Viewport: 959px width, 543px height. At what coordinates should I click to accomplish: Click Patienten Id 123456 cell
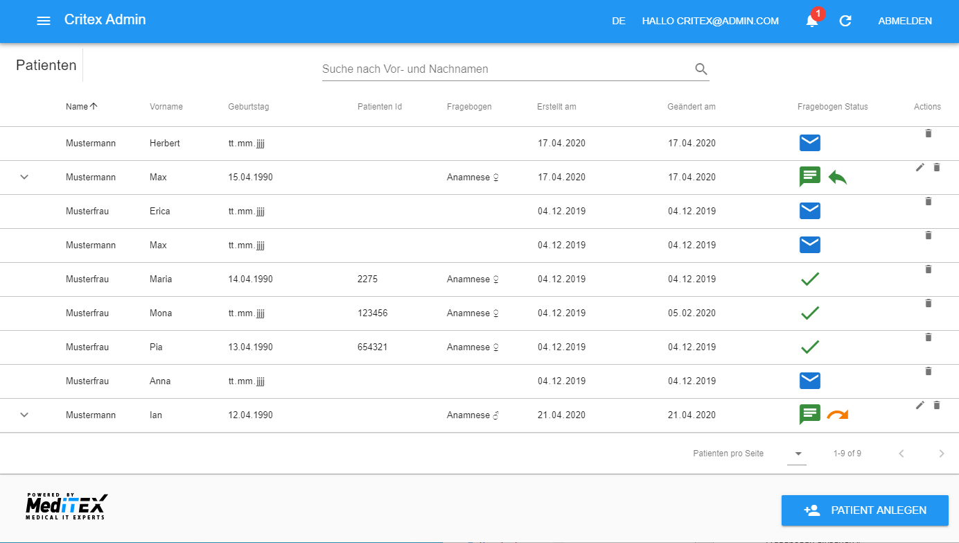(x=373, y=313)
